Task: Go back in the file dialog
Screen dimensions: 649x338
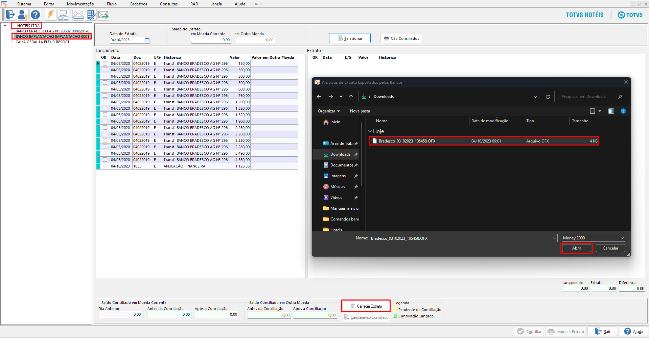Action: (x=319, y=97)
